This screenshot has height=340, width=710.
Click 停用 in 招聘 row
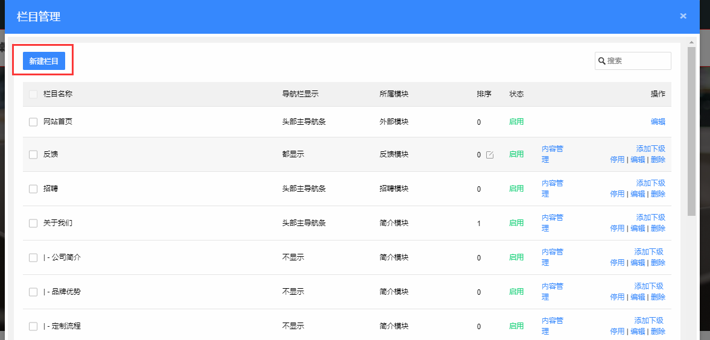pyautogui.click(x=617, y=194)
